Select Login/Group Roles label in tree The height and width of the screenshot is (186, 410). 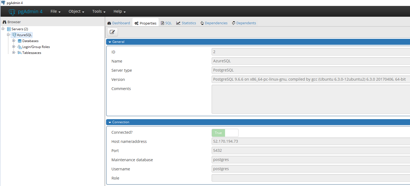[x=36, y=47]
